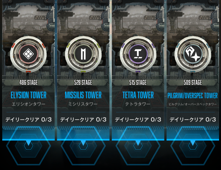Click the Missilis M emblem icon

click(x=83, y=54)
